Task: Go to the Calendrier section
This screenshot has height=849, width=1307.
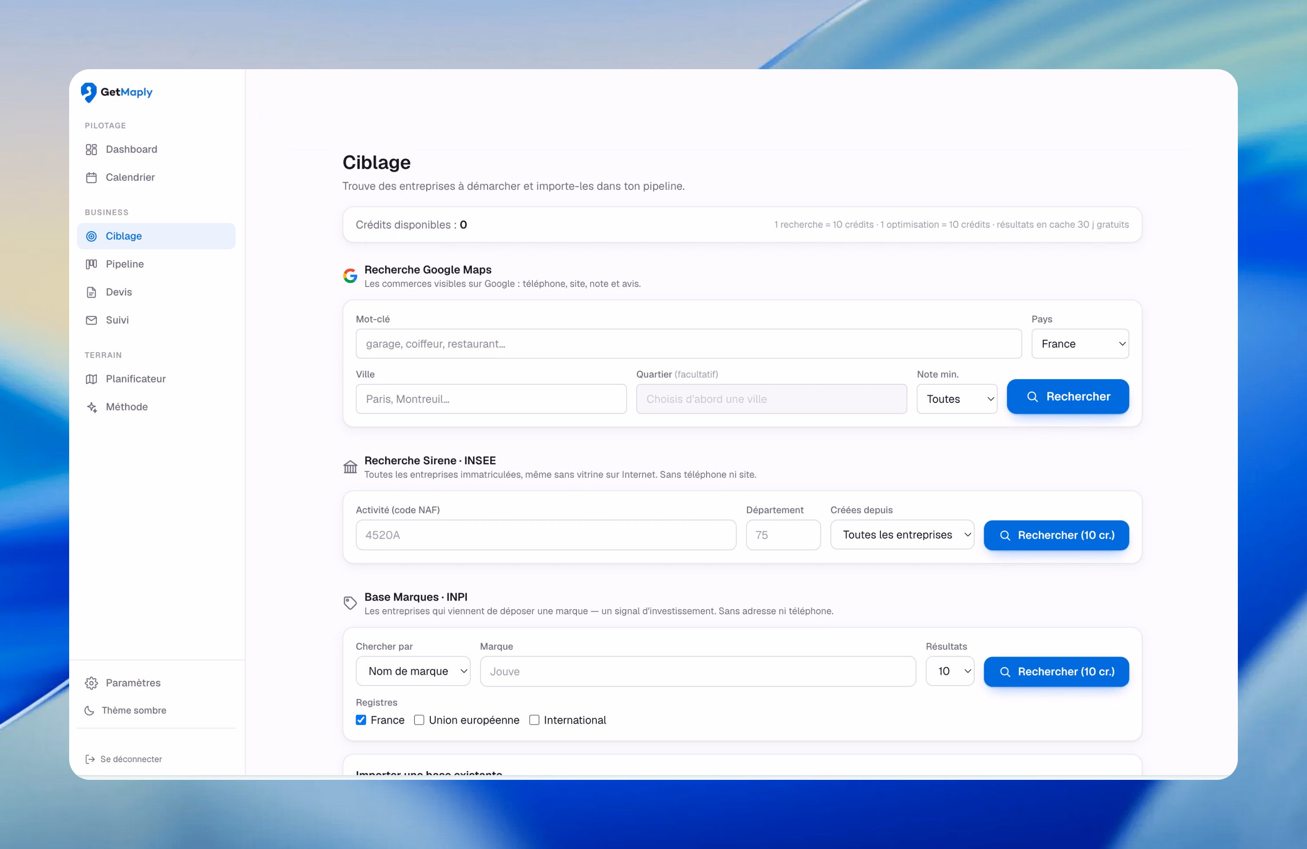Action: [156, 177]
